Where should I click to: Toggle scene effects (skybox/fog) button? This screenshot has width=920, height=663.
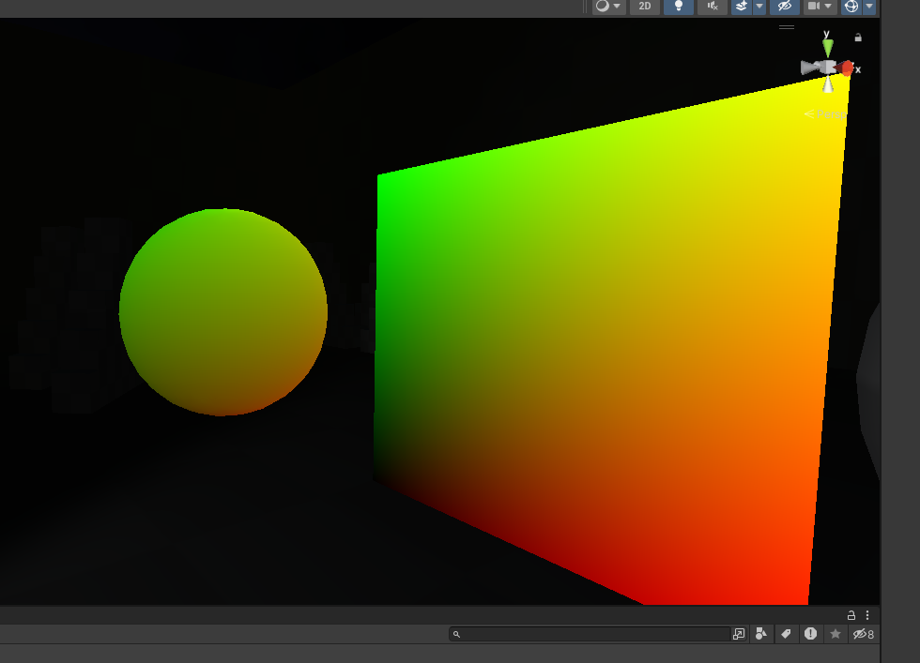click(x=742, y=6)
